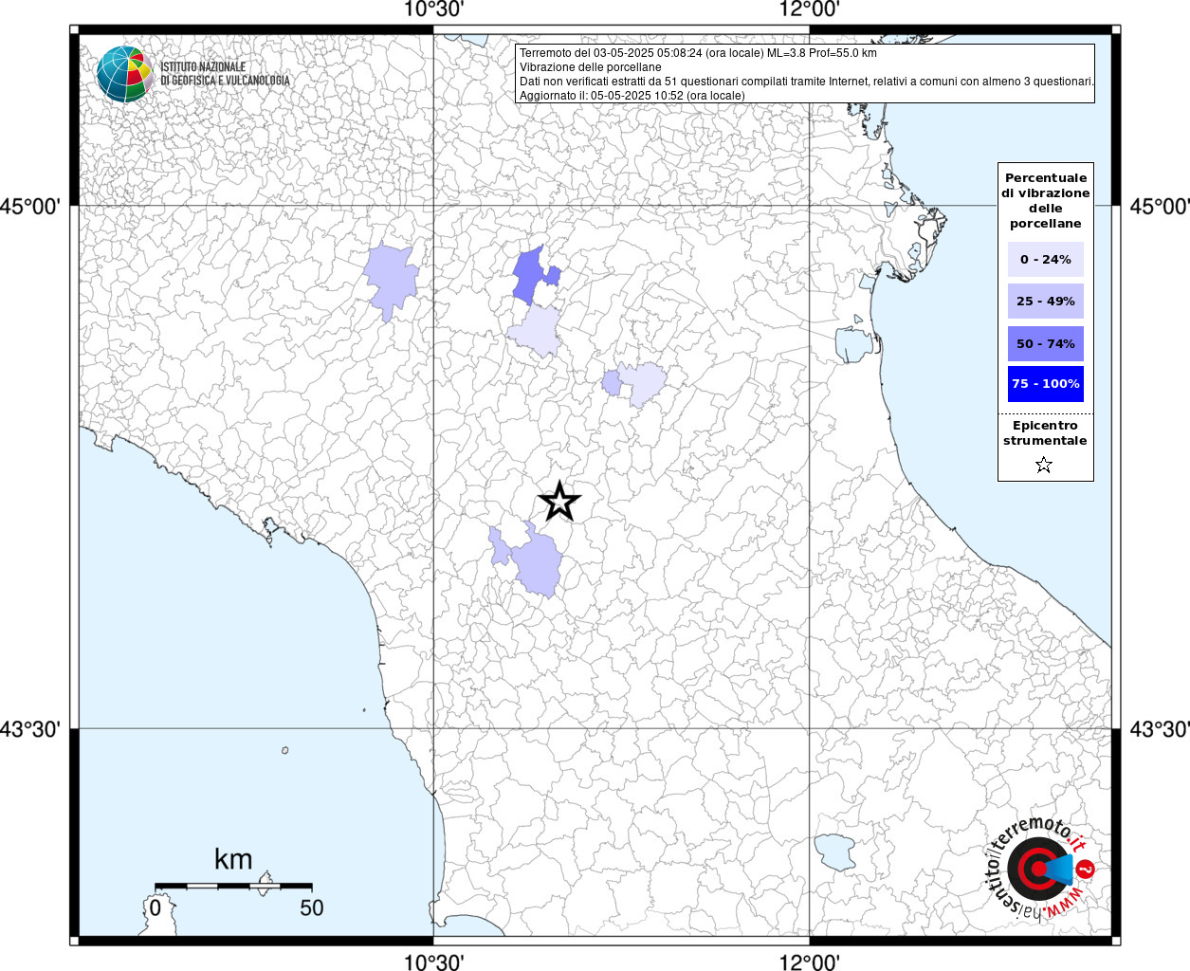
Task: Click the INGV globe logo
Action: (x=124, y=74)
